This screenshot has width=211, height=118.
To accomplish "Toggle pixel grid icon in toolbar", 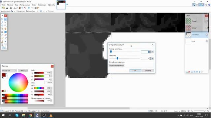I will click(36, 8).
